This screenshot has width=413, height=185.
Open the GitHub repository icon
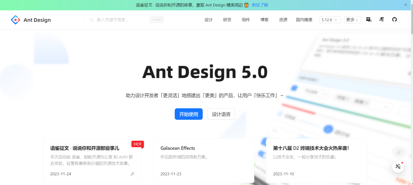pyautogui.click(x=394, y=20)
